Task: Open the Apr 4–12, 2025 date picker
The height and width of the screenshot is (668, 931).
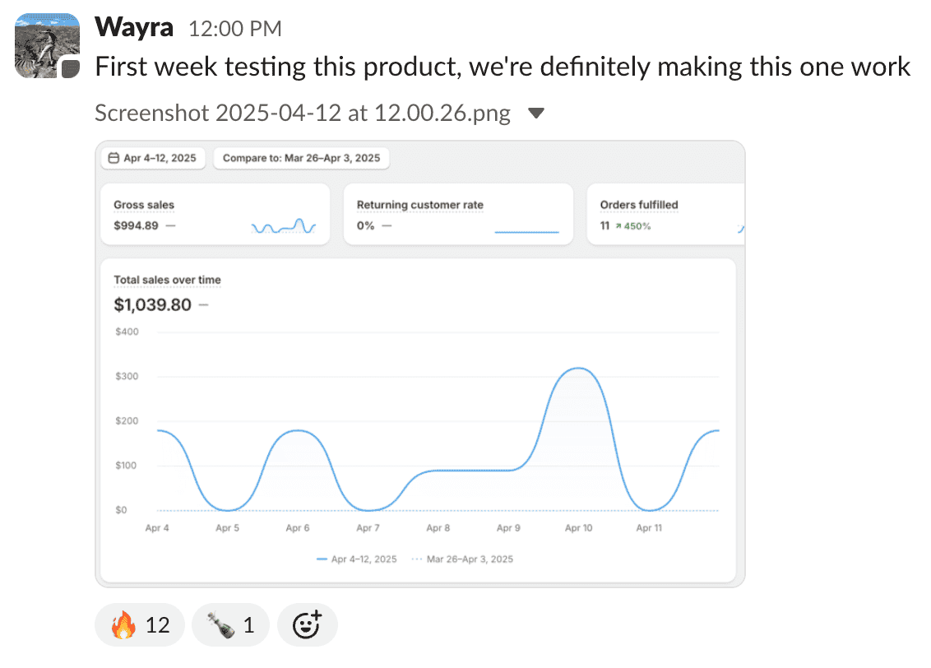Action: click(x=153, y=158)
